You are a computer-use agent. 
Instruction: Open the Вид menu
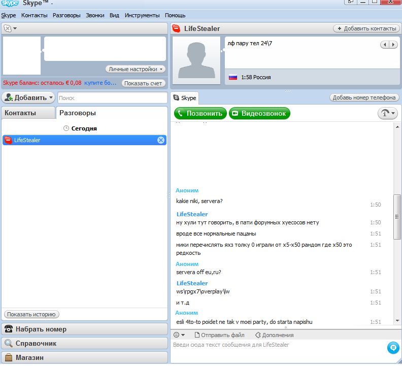(114, 15)
